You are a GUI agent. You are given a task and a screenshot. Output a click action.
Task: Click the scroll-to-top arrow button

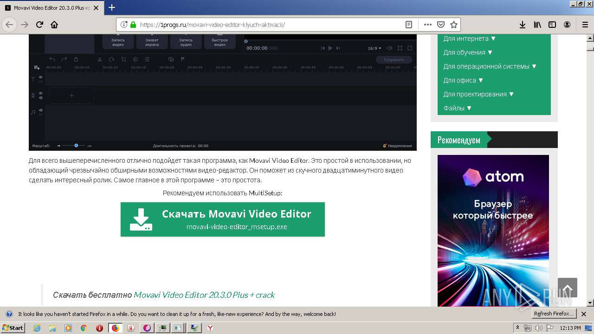568,288
